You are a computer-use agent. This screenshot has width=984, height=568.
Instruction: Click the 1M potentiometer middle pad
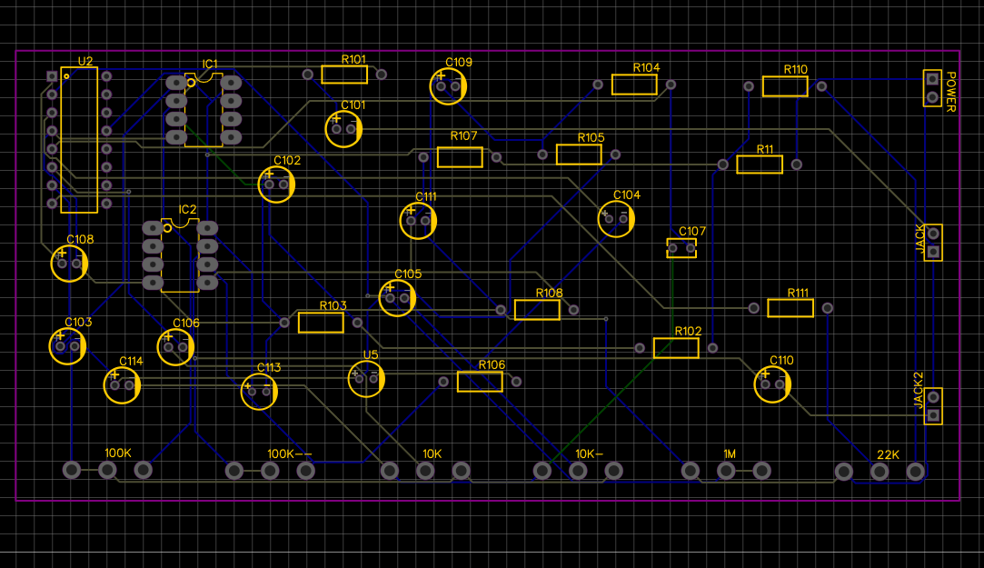coord(726,470)
